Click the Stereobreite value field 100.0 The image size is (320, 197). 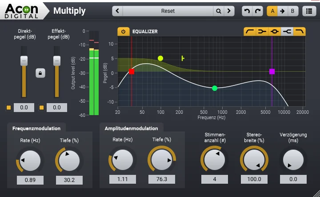point(254,179)
